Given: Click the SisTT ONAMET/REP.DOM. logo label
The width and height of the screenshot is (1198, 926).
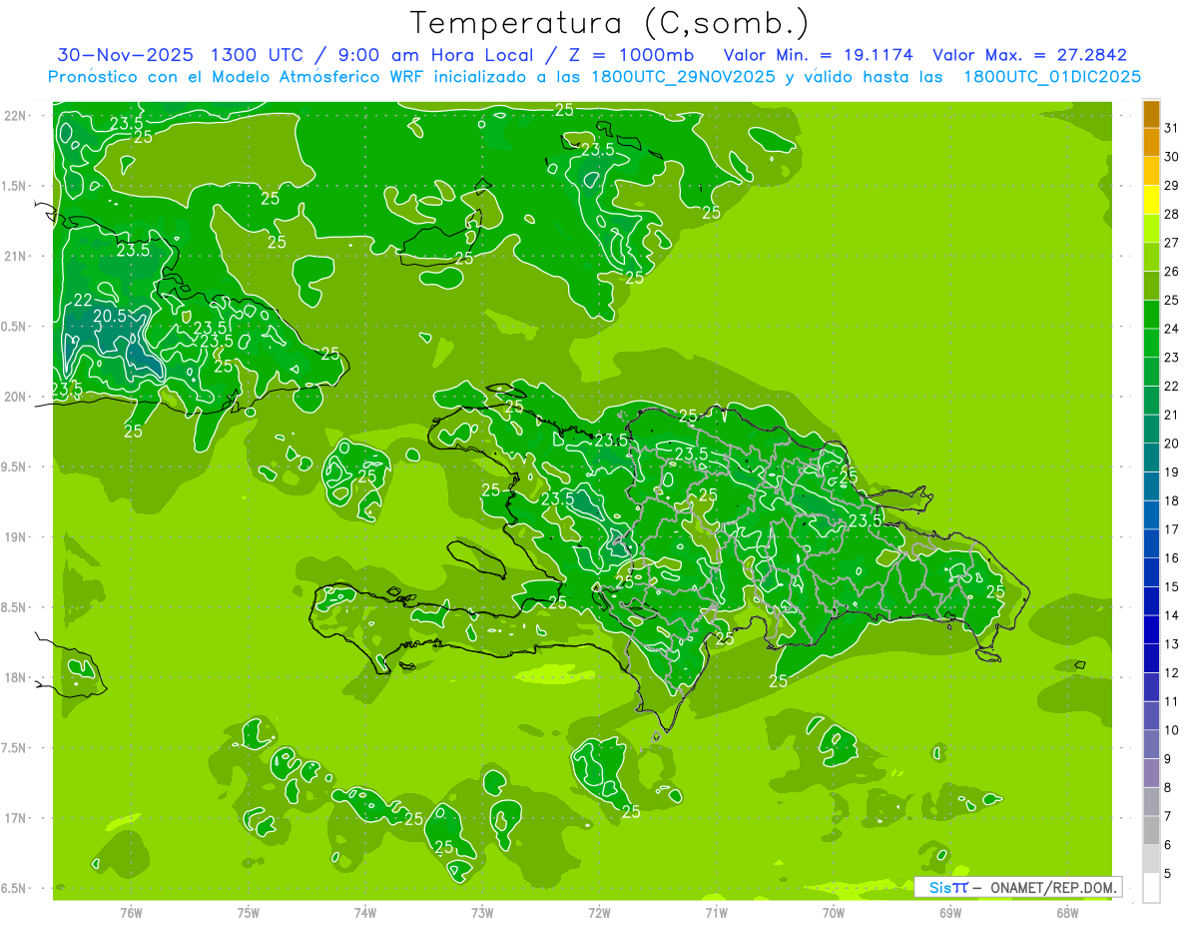Looking at the screenshot, I should [1017, 887].
